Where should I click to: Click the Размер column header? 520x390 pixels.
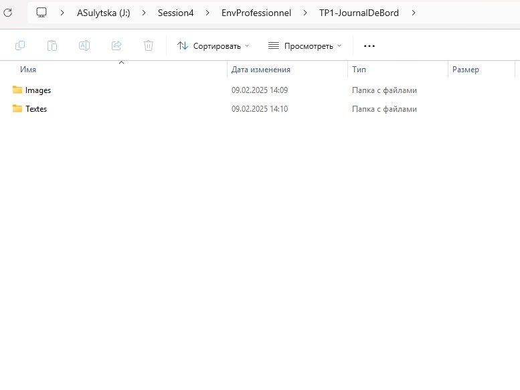coord(466,70)
